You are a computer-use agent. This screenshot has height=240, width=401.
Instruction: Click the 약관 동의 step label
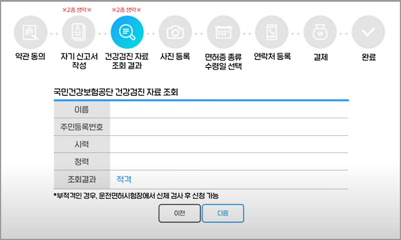(30, 57)
